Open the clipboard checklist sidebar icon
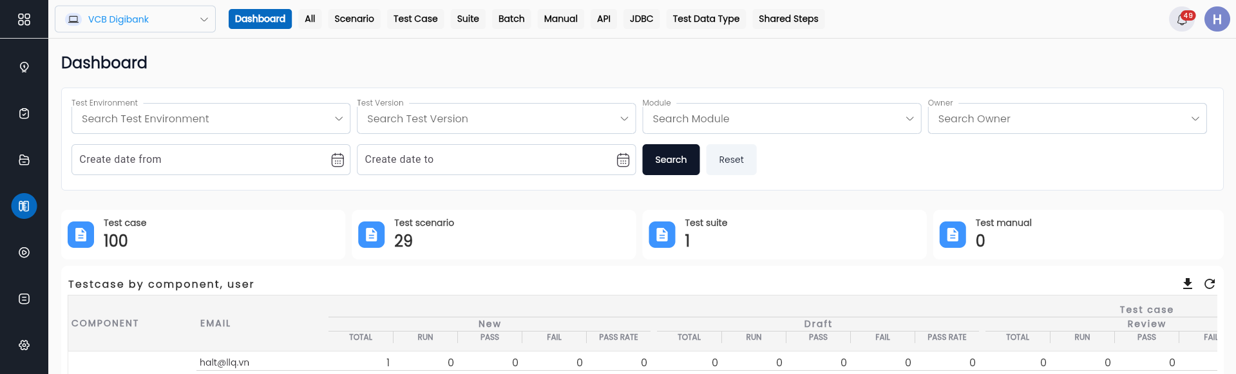 pyautogui.click(x=24, y=113)
